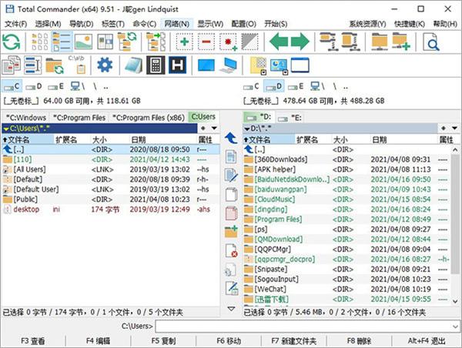Open left panel directory history dropdown arrow
The image size is (462, 348).
point(215,129)
